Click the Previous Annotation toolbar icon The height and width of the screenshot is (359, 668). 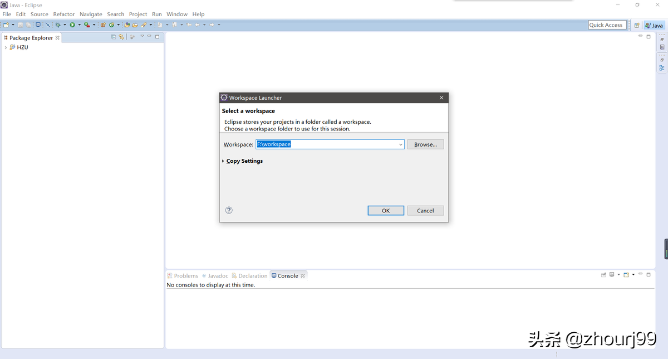coord(174,25)
